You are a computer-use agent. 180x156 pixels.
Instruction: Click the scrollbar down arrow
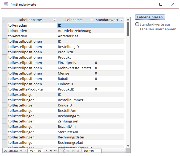128,146
